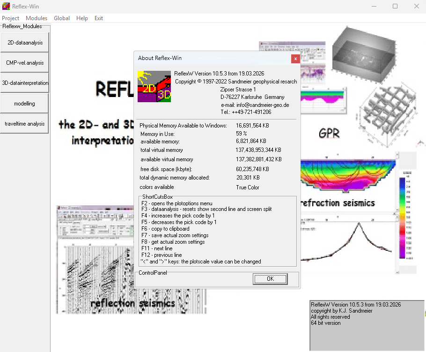Minimize the Reflex-Win window
This screenshot has width=426, height=352.
click(374, 6)
